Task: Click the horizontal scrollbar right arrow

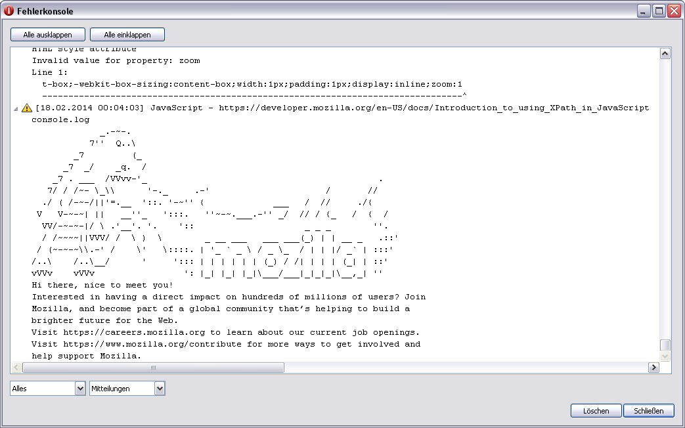Action: pyautogui.click(x=653, y=368)
